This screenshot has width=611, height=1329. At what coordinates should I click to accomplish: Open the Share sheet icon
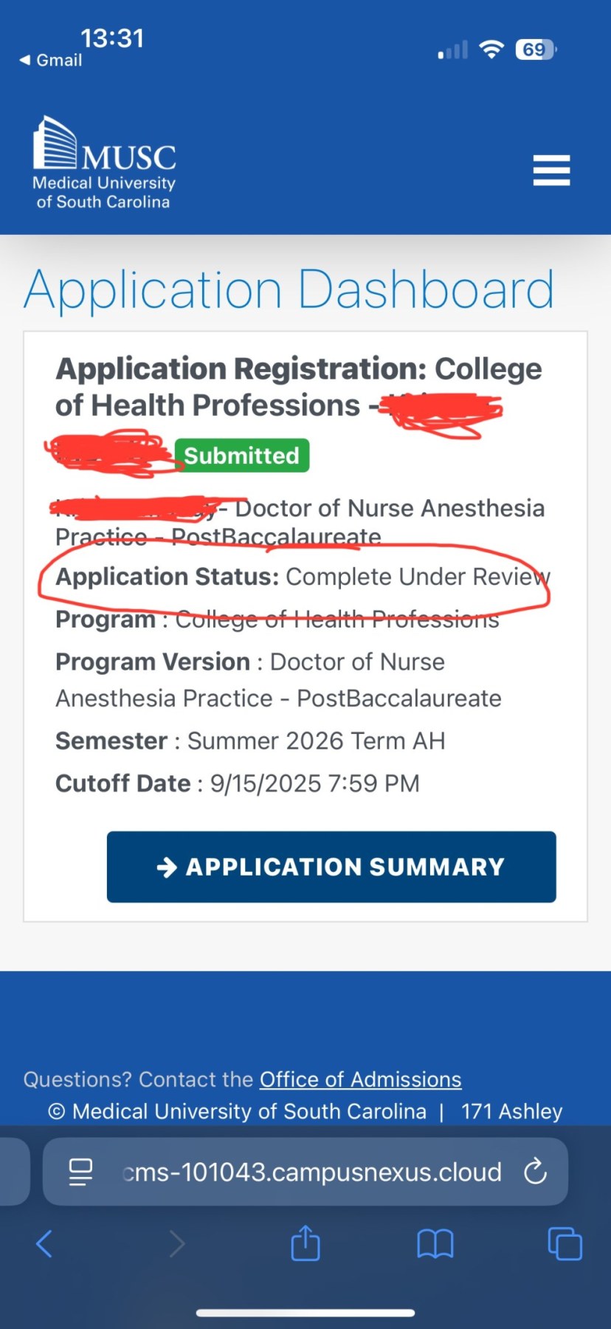(x=305, y=1243)
